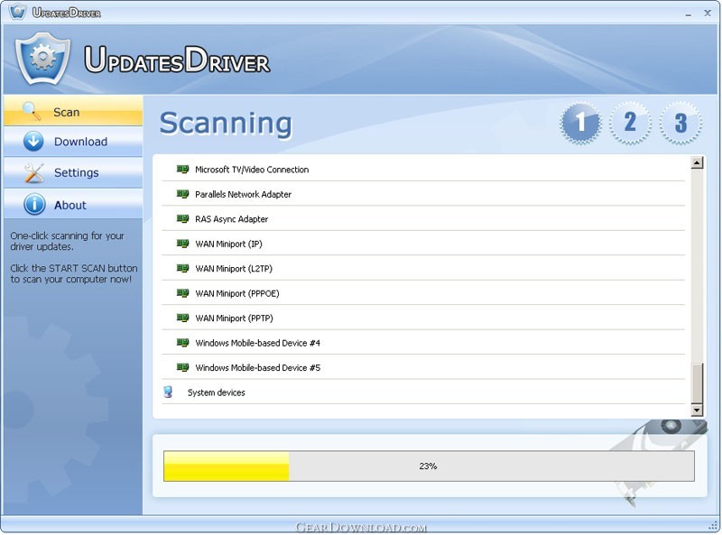The width and height of the screenshot is (722, 535).
Task: Select WAN Miniport (IP) row text
Action: click(229, 244)
